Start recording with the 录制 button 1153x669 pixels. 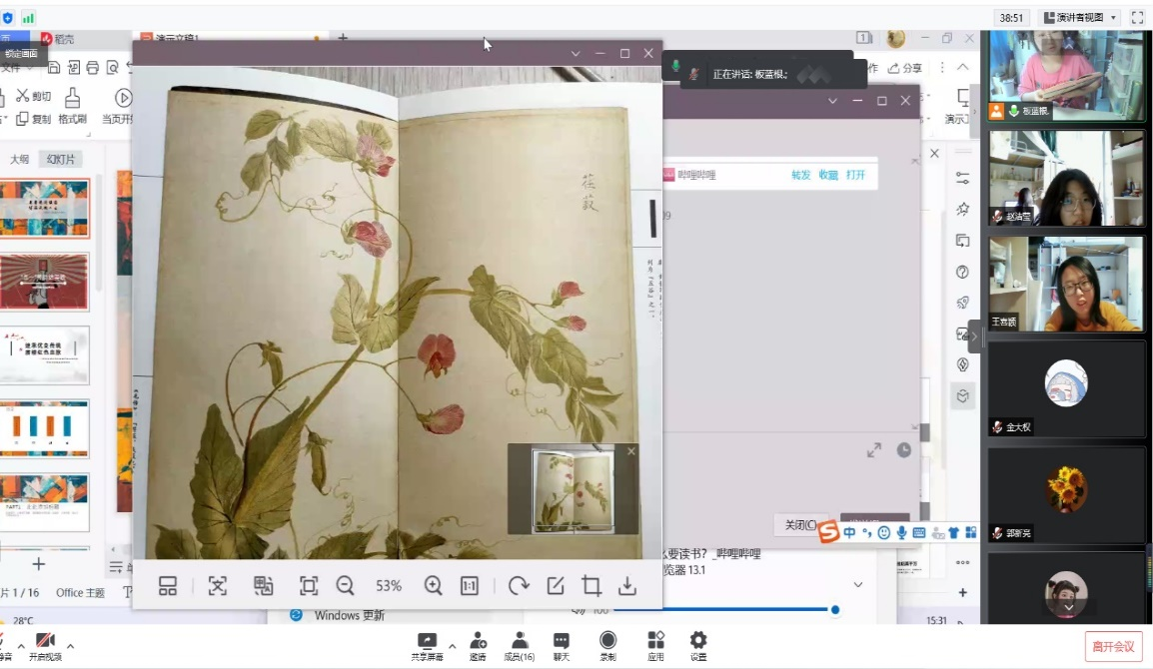point(607,645)
